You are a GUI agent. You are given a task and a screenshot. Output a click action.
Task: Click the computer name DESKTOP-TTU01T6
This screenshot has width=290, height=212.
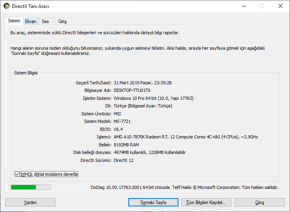coord(132,91)
